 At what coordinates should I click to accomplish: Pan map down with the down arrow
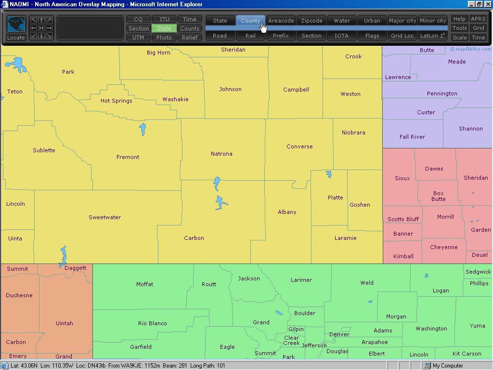(x=41, y=36)
